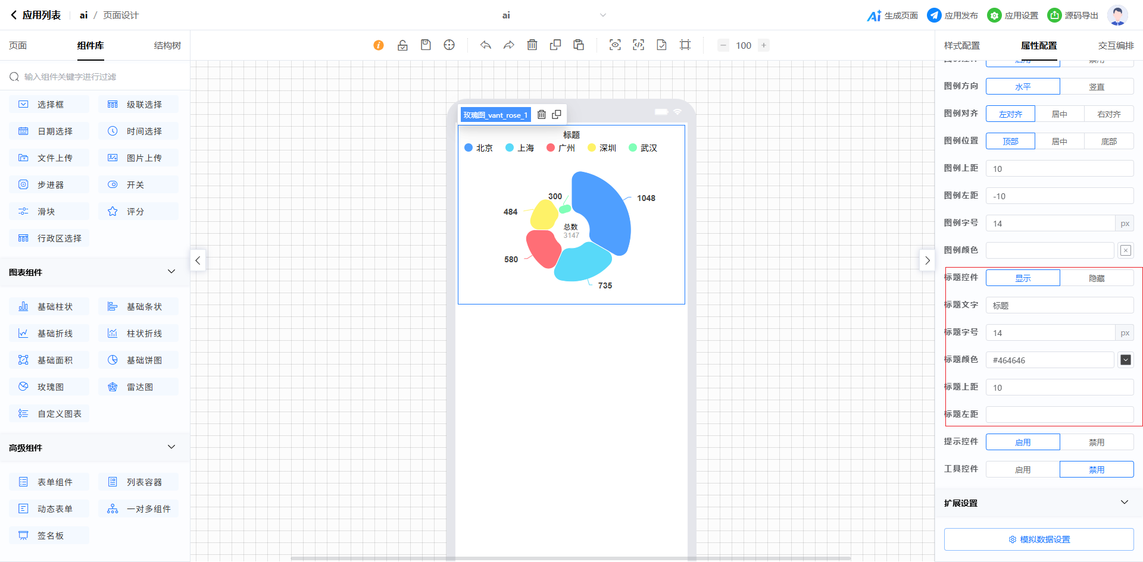Switch to the 样式配置 tab
This screenshot has width=1143, height=562.
[961, 46]
